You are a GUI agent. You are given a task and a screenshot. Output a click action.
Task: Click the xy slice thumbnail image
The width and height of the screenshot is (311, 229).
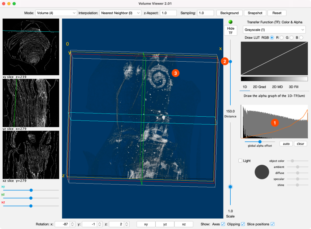point(31,47)
